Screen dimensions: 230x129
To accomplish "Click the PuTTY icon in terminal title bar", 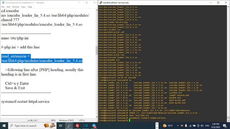I will (101, 3).
